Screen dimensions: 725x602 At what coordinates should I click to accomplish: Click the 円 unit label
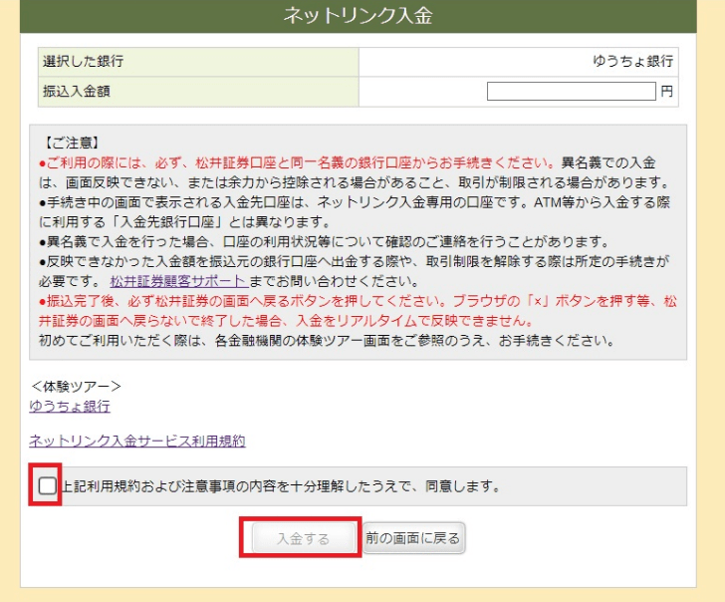pos(667,91)
